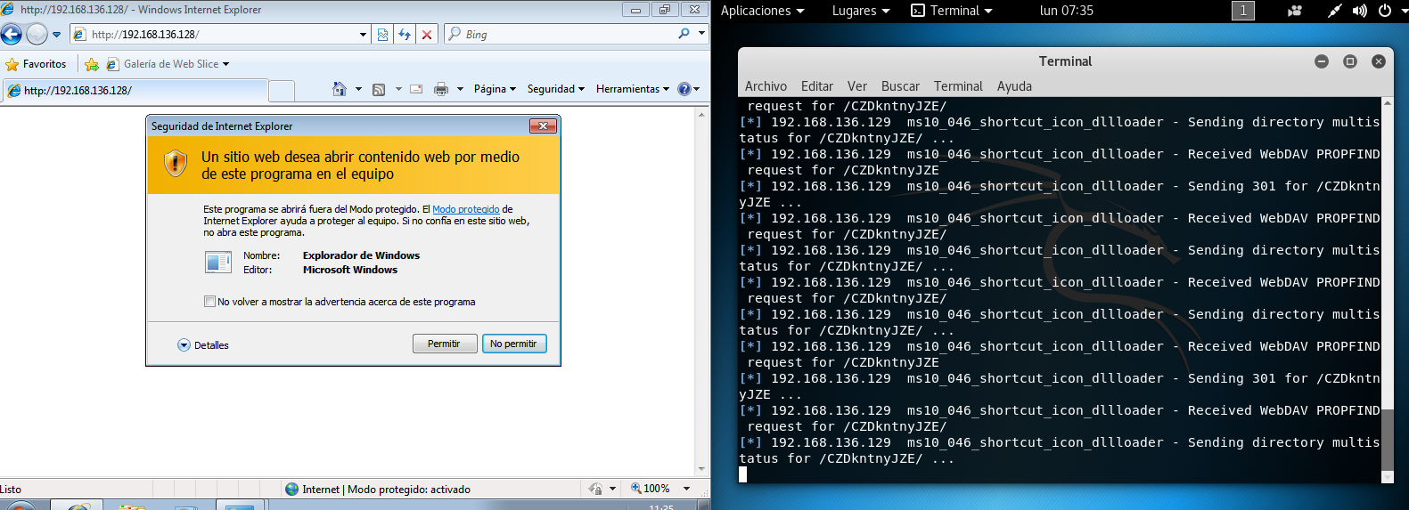
Task: Open the Herramientas menu
Action: pos(632,89)
